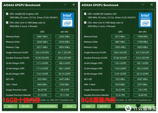Select 350.0 GFLOPS single-precision result

120,52
